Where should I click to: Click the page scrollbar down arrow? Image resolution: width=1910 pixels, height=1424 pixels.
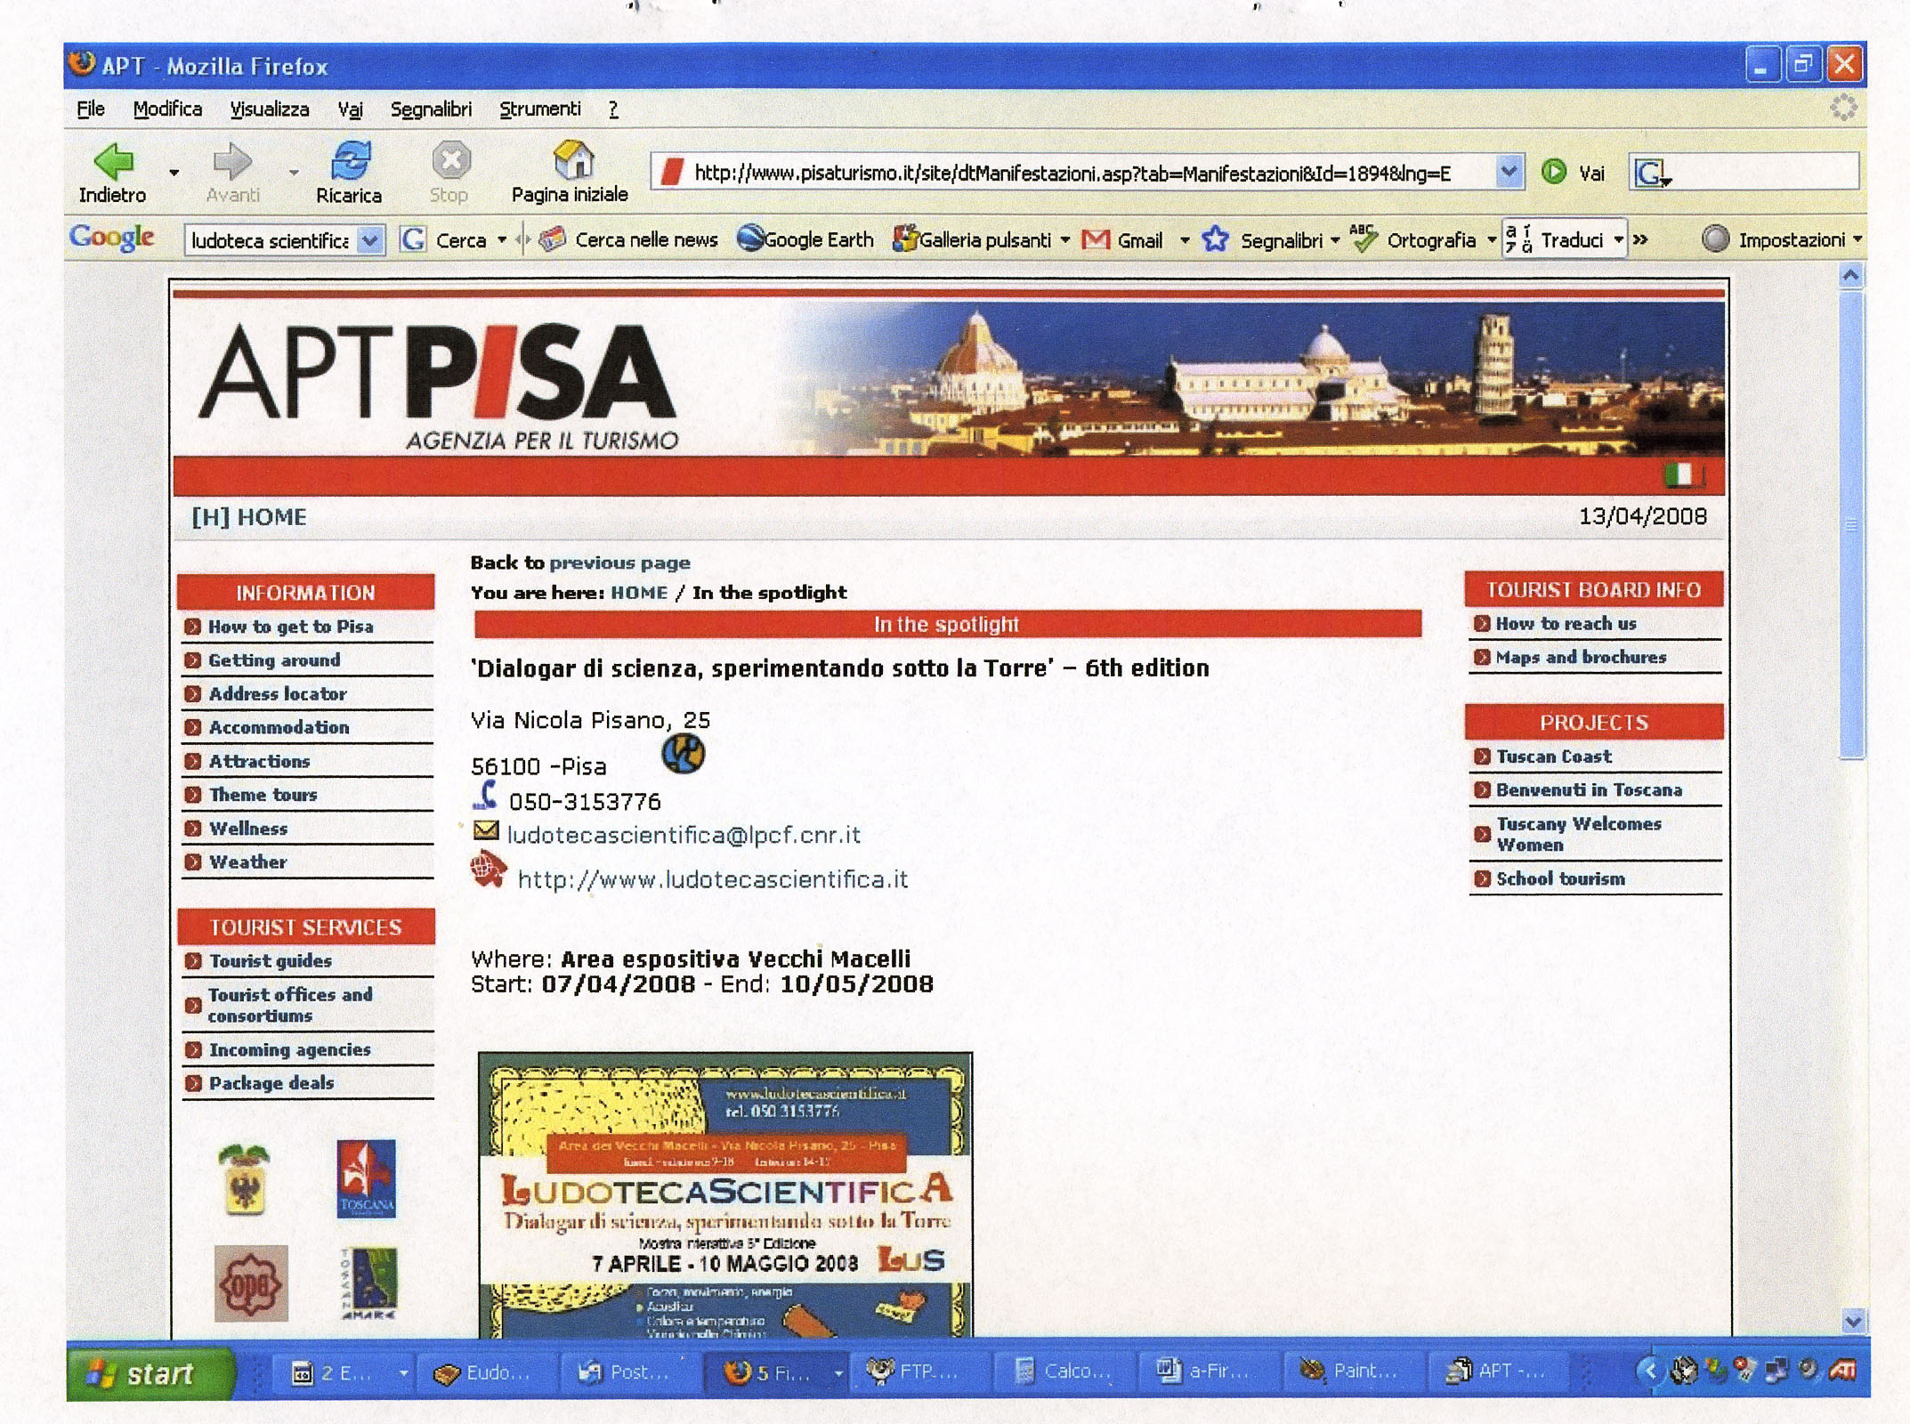pyautogui.click(x=1852, y=1322)
